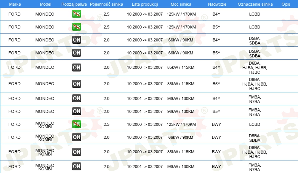Click the petrol icon in Mondeo B5Y 170KM row
This screenshot has width=298, height=173.
click(76, 27)
